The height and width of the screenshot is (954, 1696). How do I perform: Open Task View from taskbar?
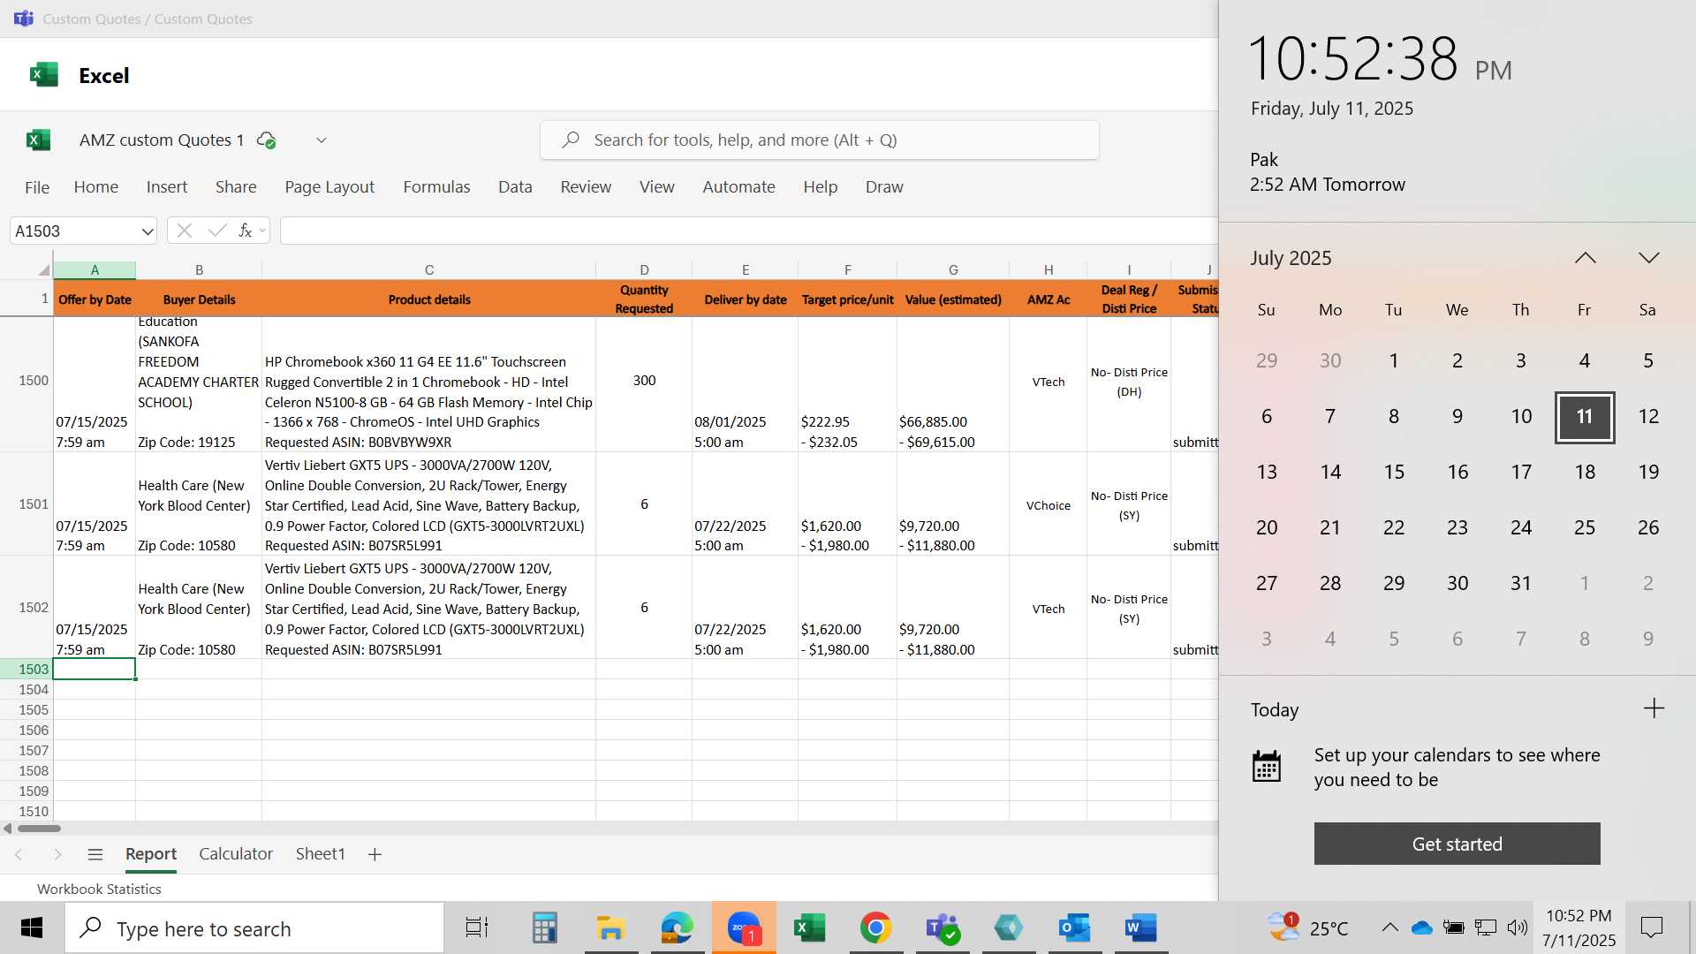477,927
